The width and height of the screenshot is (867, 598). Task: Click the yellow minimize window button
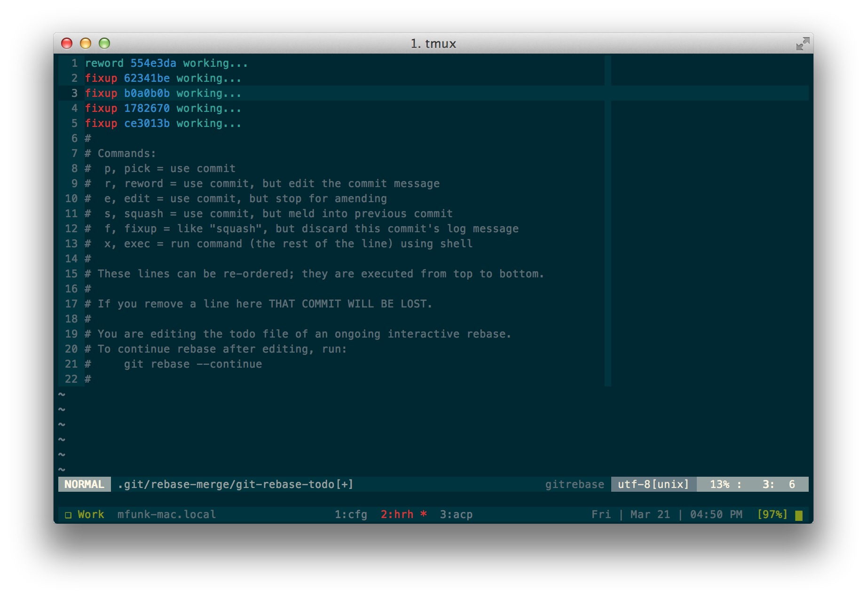point(86,43)
